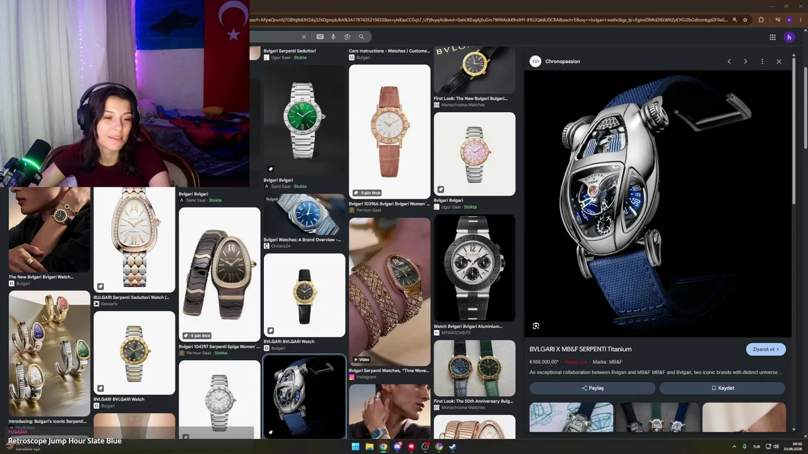This screenshot has height=454, width=808.
Task: Open the on-screen keyboard input tool
Action: (x=320, y=37)
